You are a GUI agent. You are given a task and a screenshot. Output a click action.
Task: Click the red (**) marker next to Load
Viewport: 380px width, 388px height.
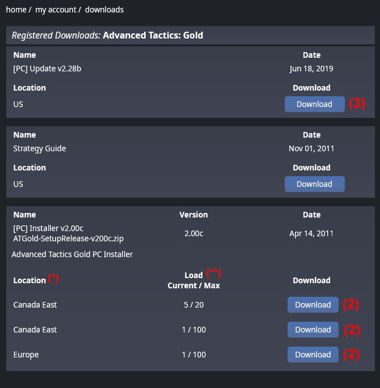(x=213, y=272)
